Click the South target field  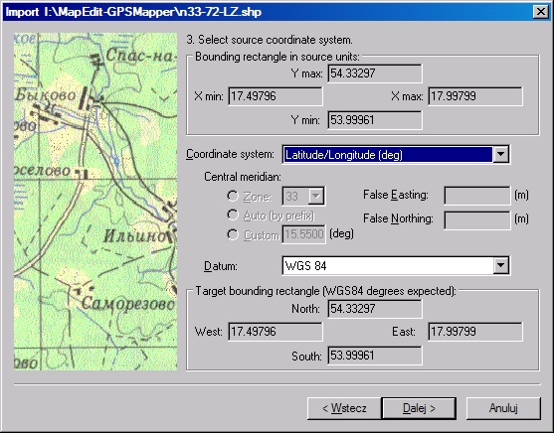[375, 356]
